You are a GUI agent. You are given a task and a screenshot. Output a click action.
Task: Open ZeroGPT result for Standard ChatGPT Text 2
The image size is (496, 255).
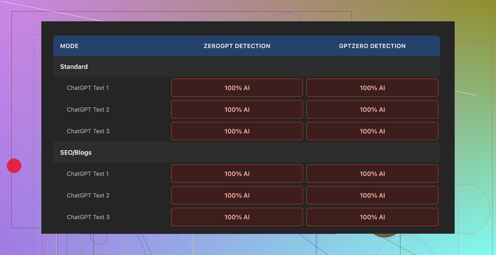237,109
